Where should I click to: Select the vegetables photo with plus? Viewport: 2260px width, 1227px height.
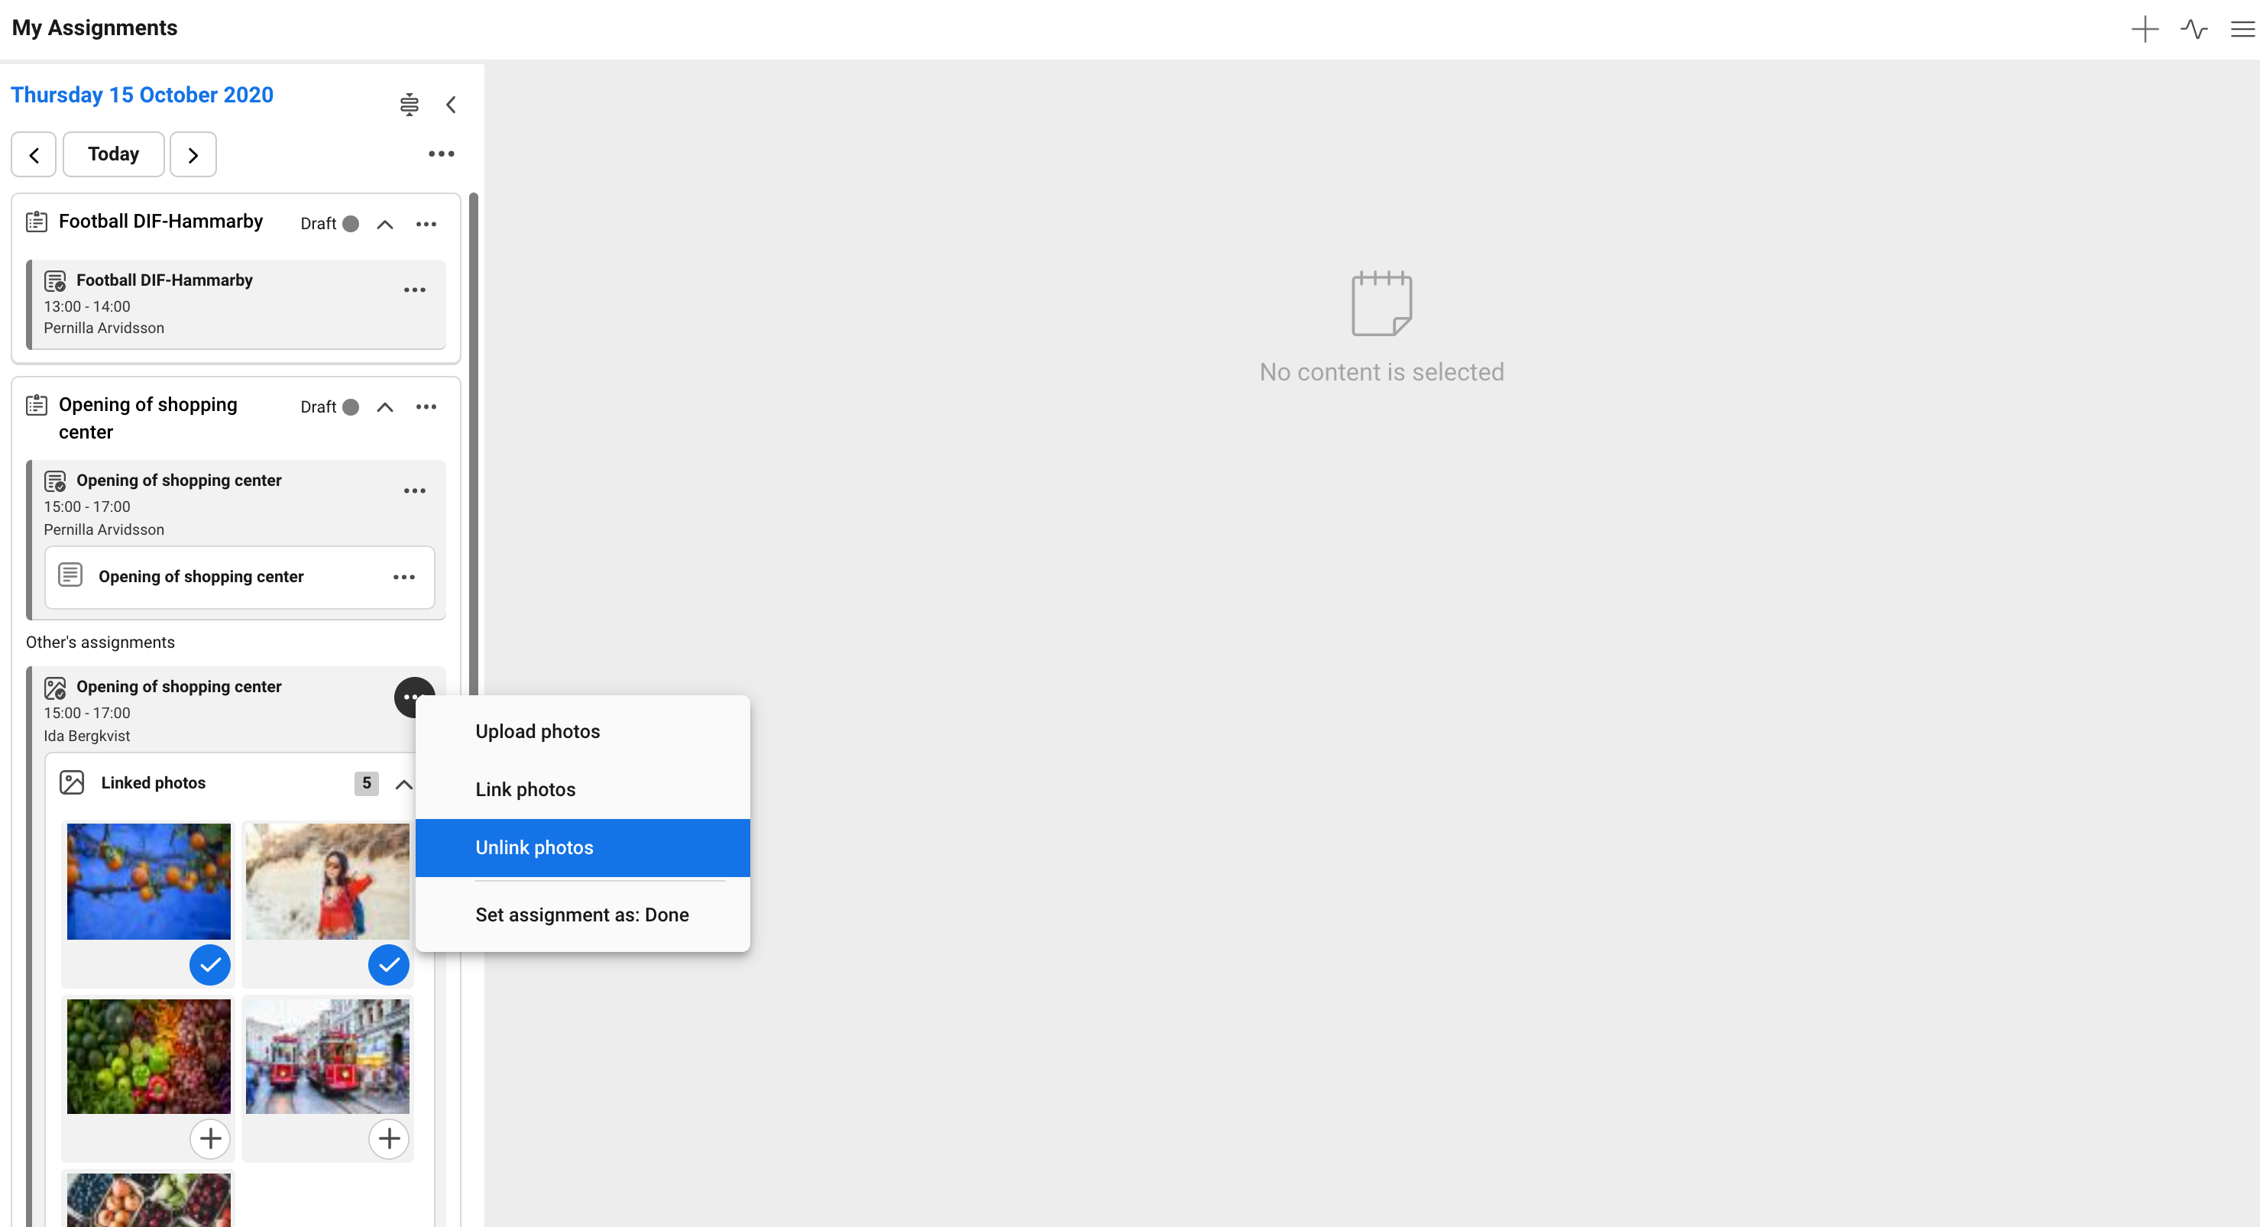tap(209, 1138)
